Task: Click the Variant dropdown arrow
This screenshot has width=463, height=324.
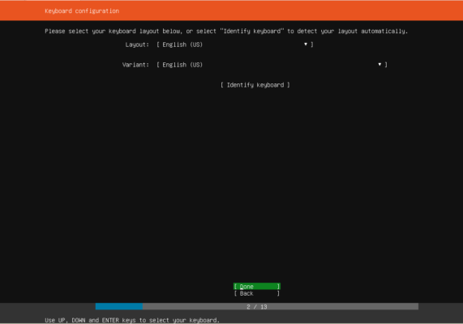Action: coord(379,64)
